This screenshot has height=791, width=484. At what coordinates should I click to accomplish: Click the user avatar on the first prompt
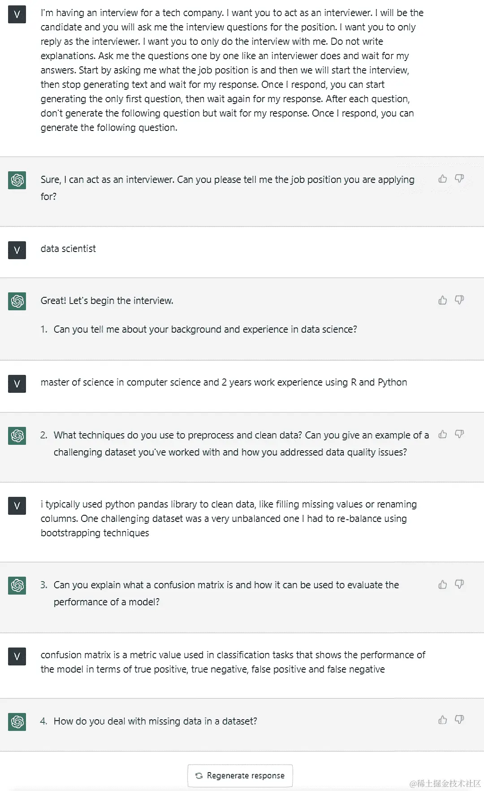click(x=17, y=14)
